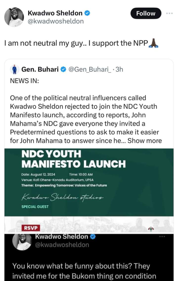Expand the quoted tweet with Show more
The width and height of the screenshot is (178, 281).
(x=145, y=141)
